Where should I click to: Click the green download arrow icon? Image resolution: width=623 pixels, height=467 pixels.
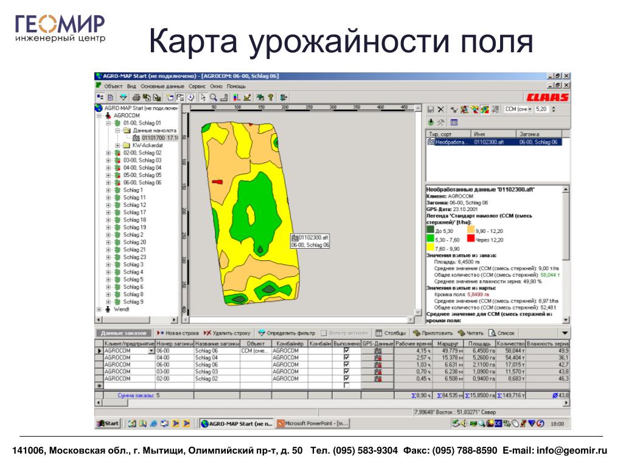431,122
